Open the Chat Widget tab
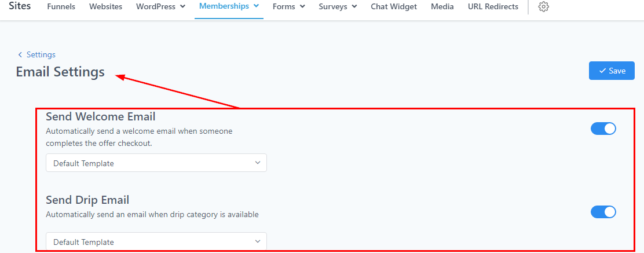The height and width of the screenshot is (253, 644). point(394,7)
